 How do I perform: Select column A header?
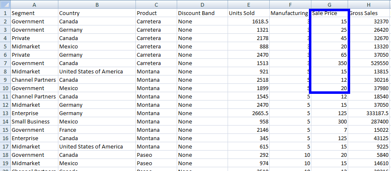pos(35,4)
